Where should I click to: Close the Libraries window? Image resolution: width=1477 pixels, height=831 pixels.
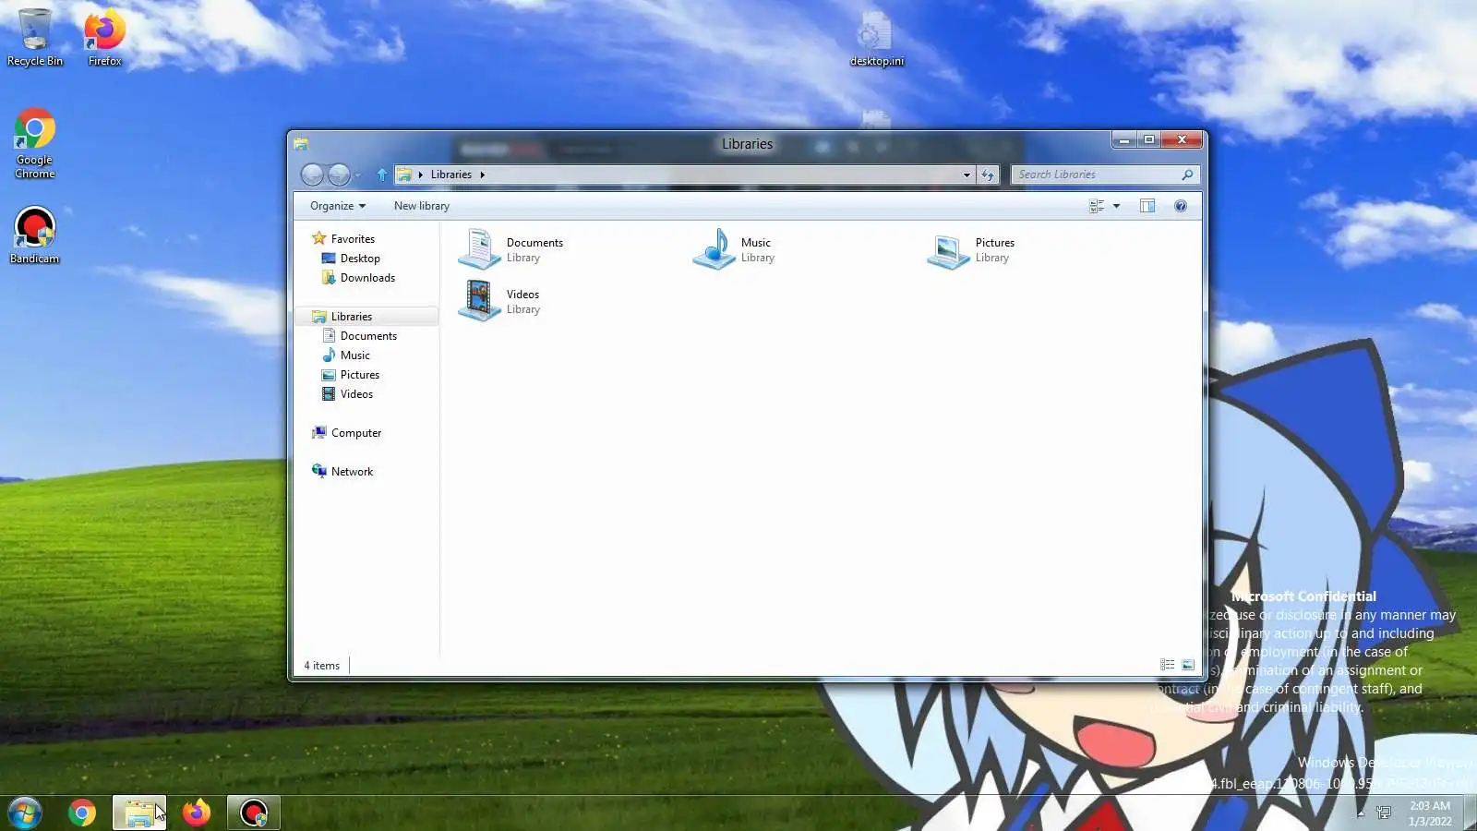pos(1182,139)
